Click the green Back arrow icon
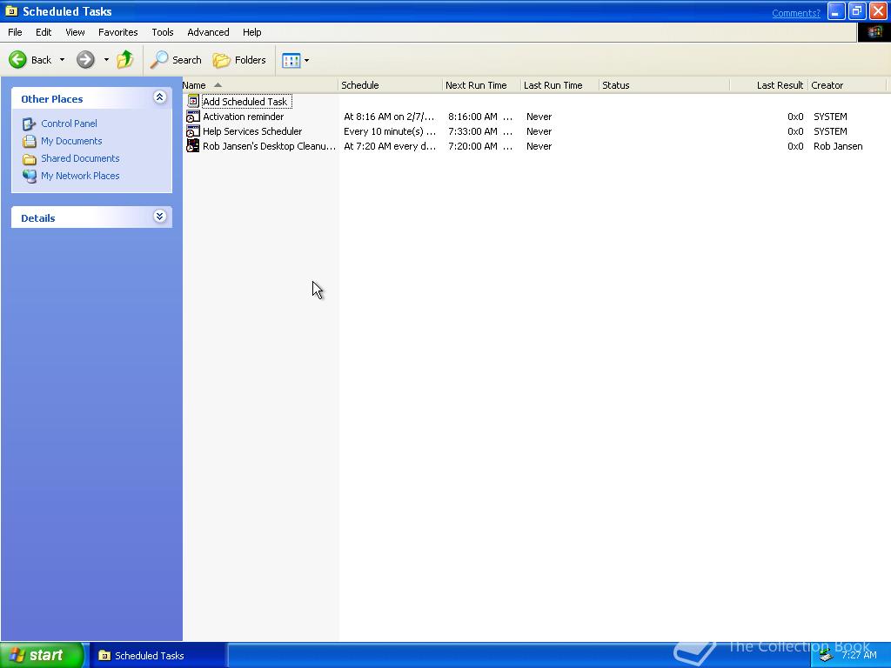 pyautogui.click(x=17, y=59)
